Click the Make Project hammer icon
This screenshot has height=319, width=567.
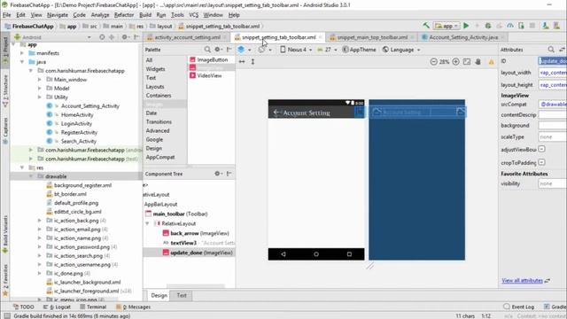[426, 26]
